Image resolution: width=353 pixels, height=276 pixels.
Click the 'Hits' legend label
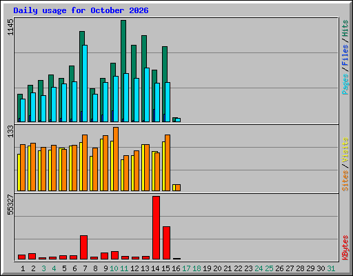[x=345, y=28]
